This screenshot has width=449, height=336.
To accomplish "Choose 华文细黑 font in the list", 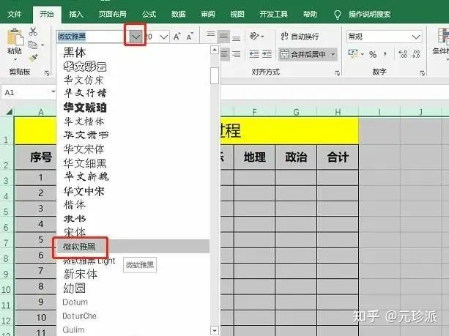I will 83,163.
